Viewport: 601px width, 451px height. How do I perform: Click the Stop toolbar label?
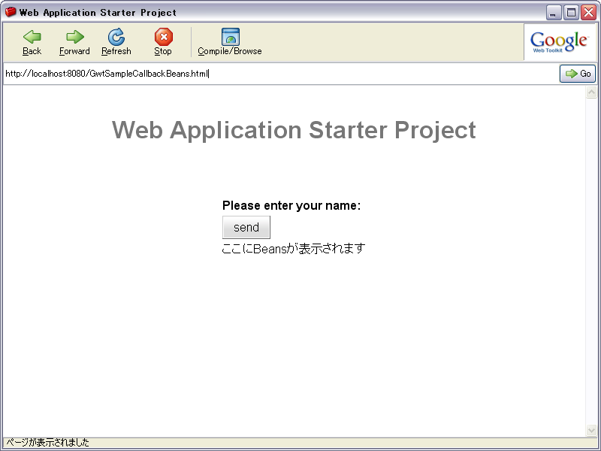pyautogui.click(x=162, y=51)
